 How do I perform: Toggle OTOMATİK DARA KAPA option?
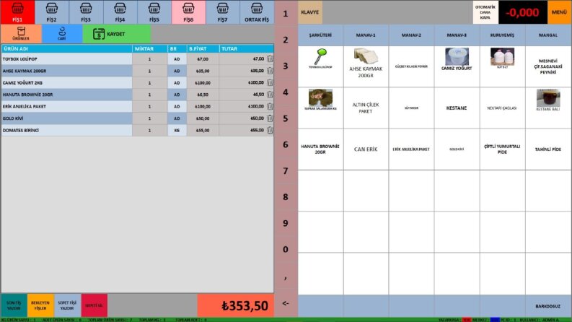click(485, 12)
